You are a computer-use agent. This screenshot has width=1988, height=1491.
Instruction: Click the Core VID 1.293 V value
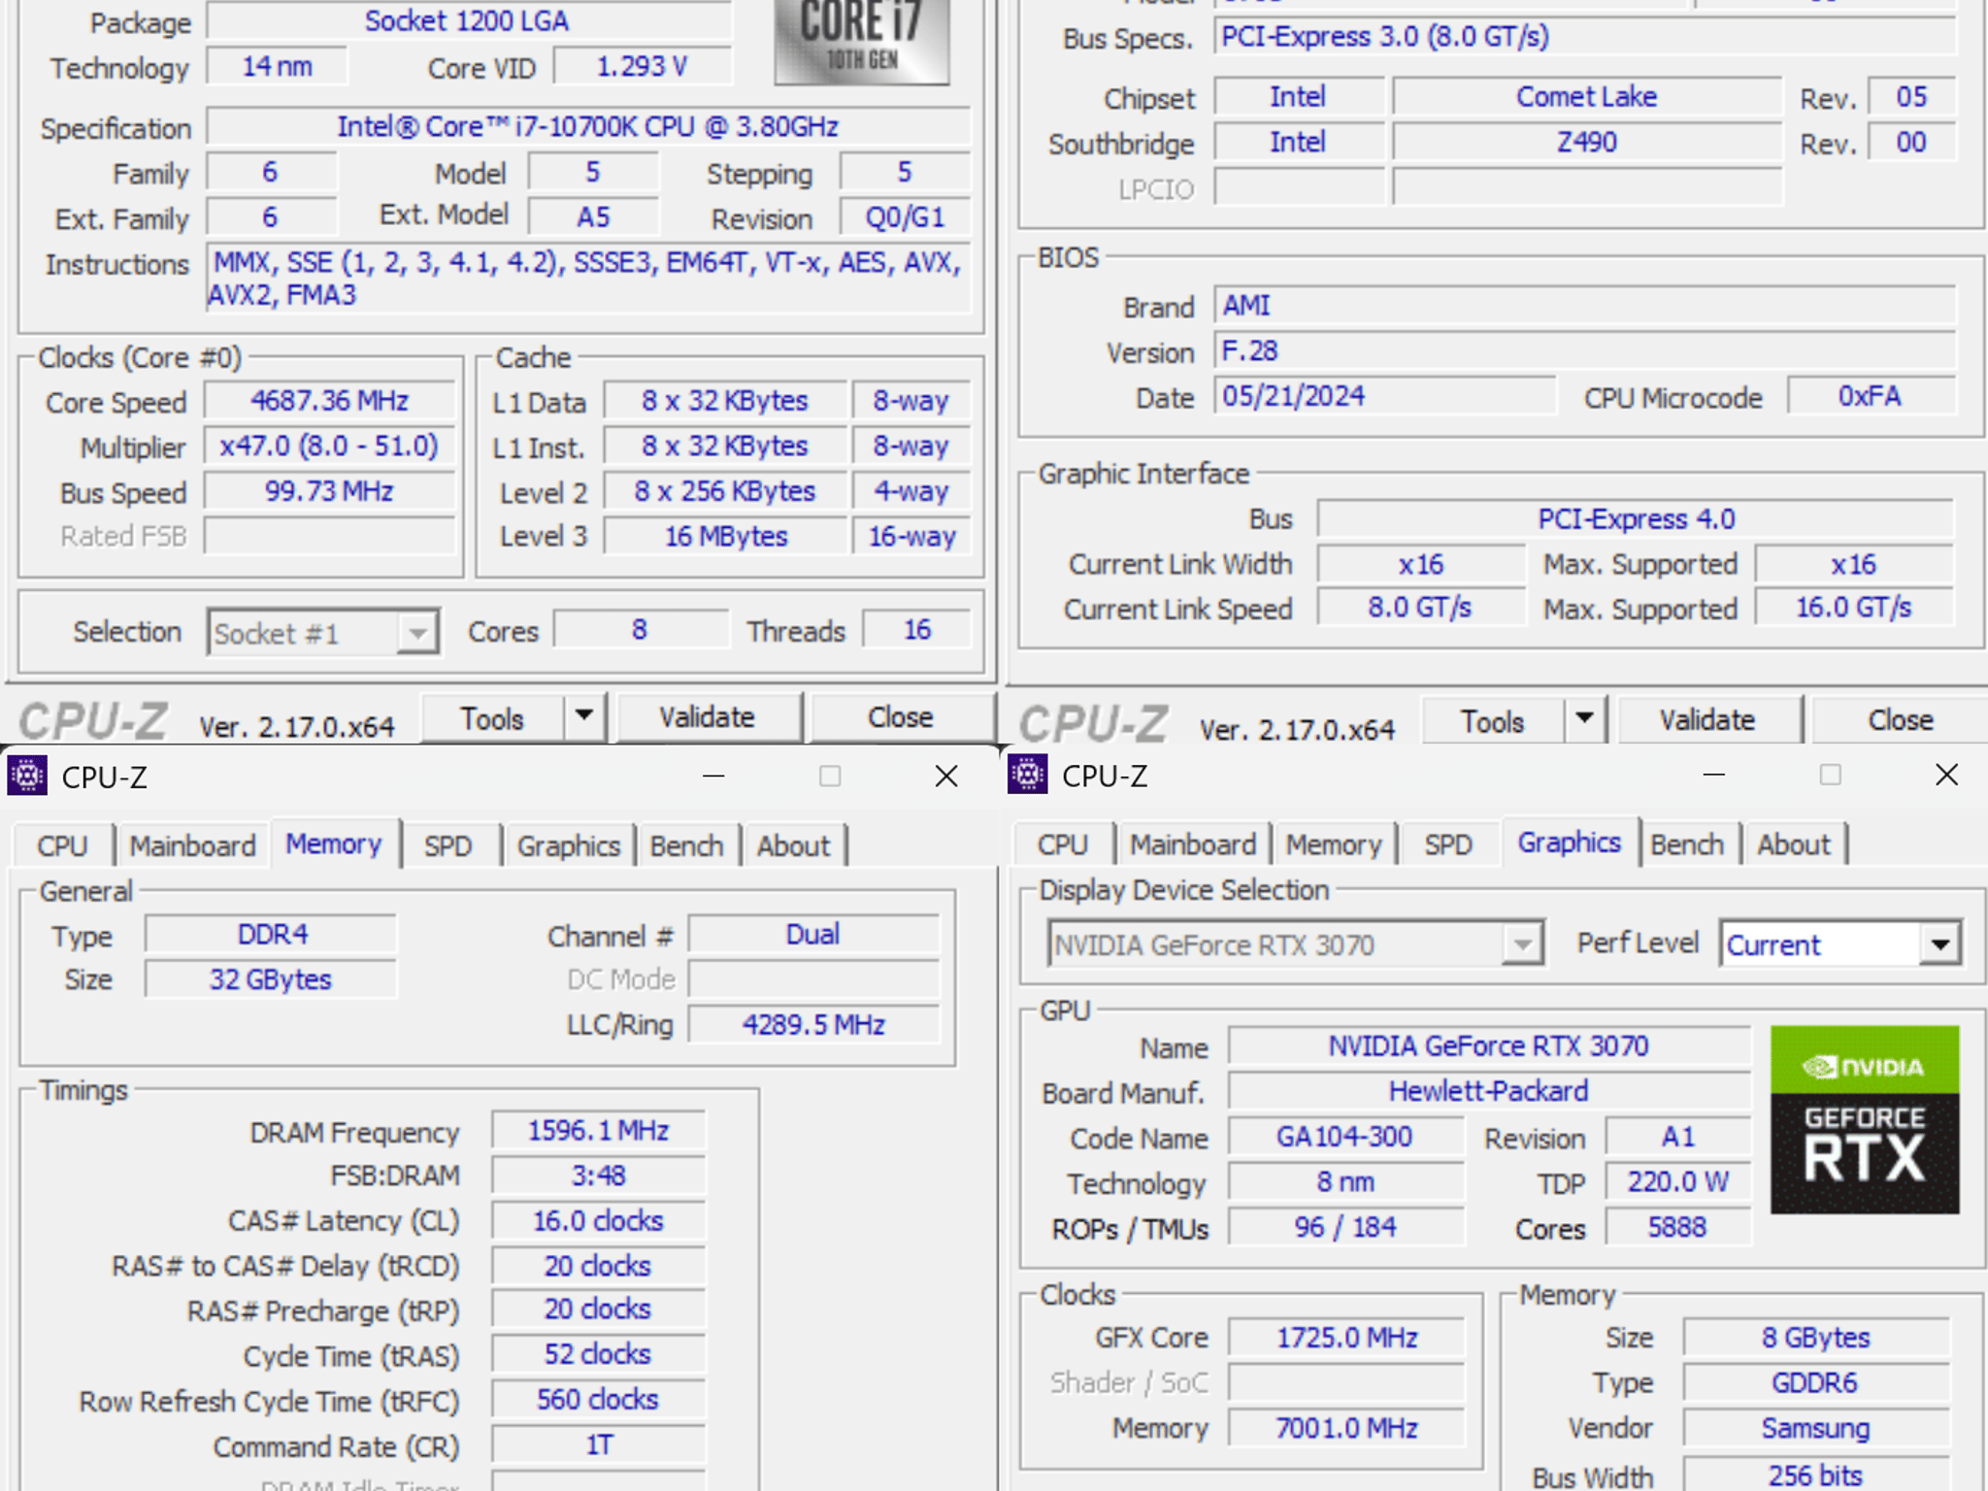pyautogui.click(x=643, y=67)
